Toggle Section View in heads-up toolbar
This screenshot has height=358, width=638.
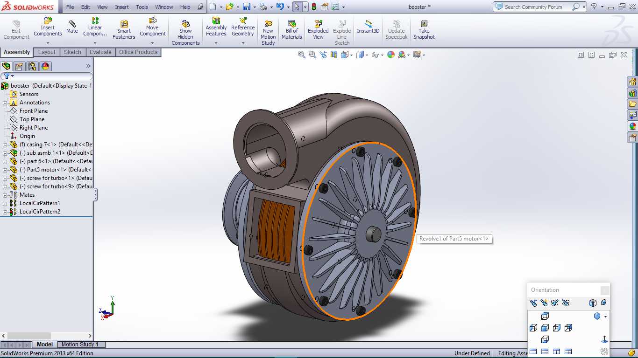334,55
